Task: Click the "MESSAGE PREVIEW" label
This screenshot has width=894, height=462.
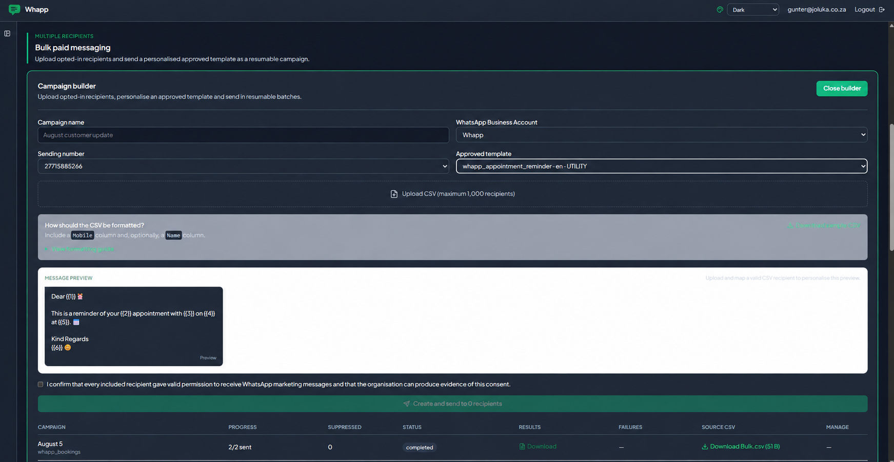Action: (x=69, y=278)
